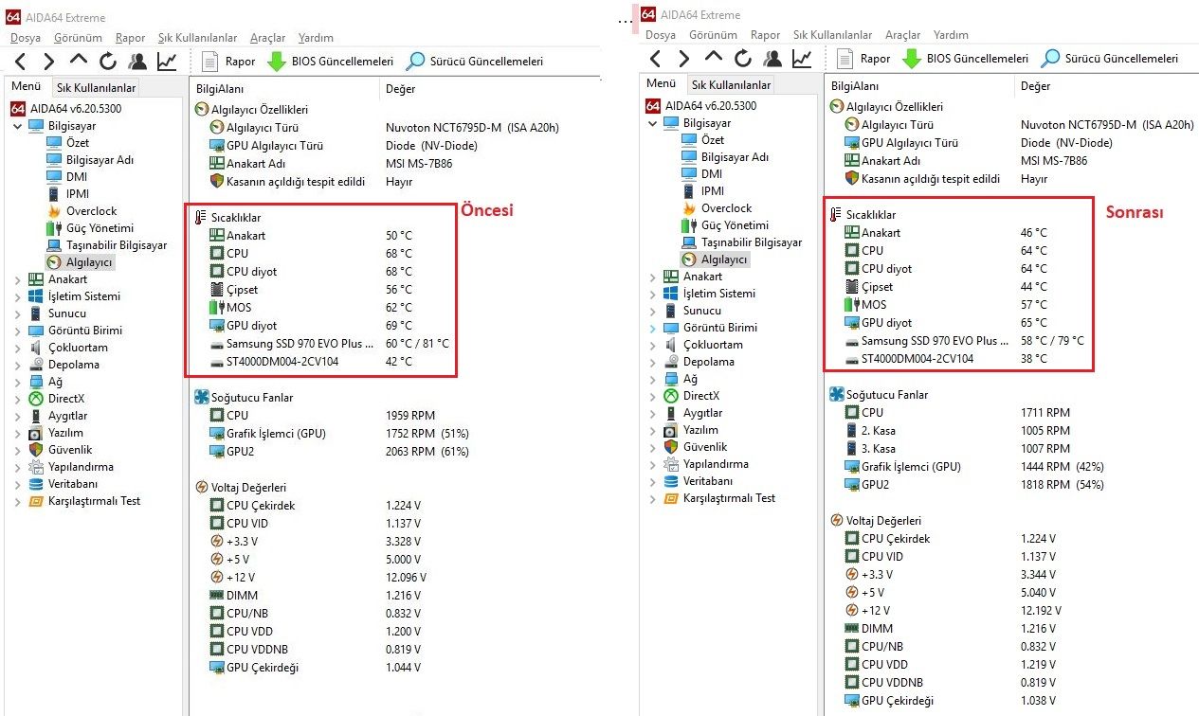Switch to Sık Kullanılanlar tab in left window
This screenshot has width=1199, height=716.
coord(96,88)
